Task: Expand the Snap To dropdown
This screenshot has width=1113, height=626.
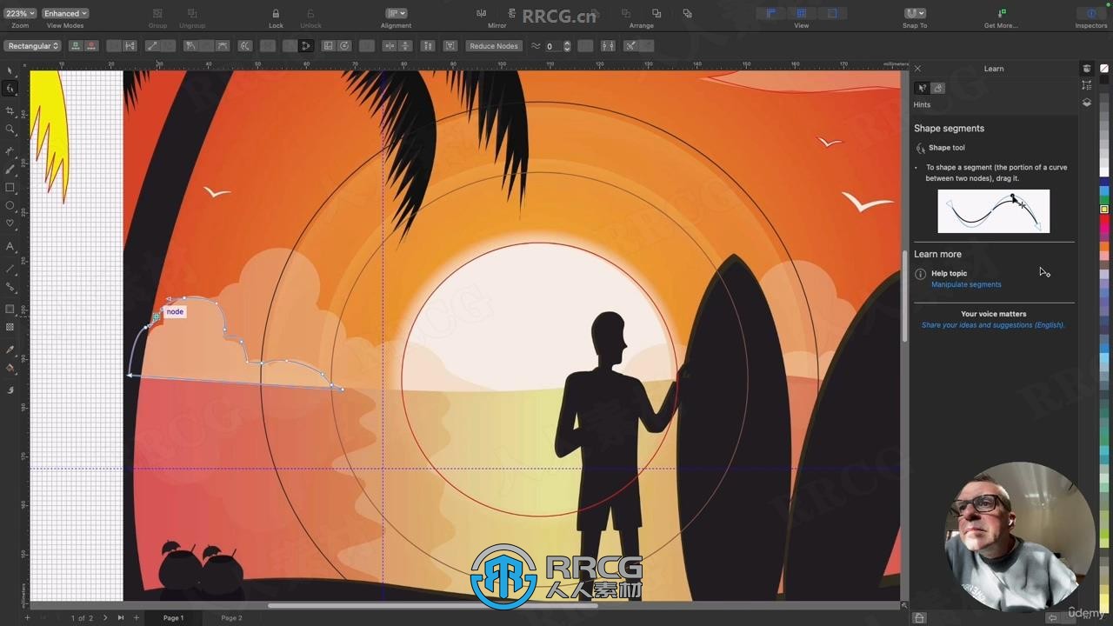Action: tap(915, 14)
